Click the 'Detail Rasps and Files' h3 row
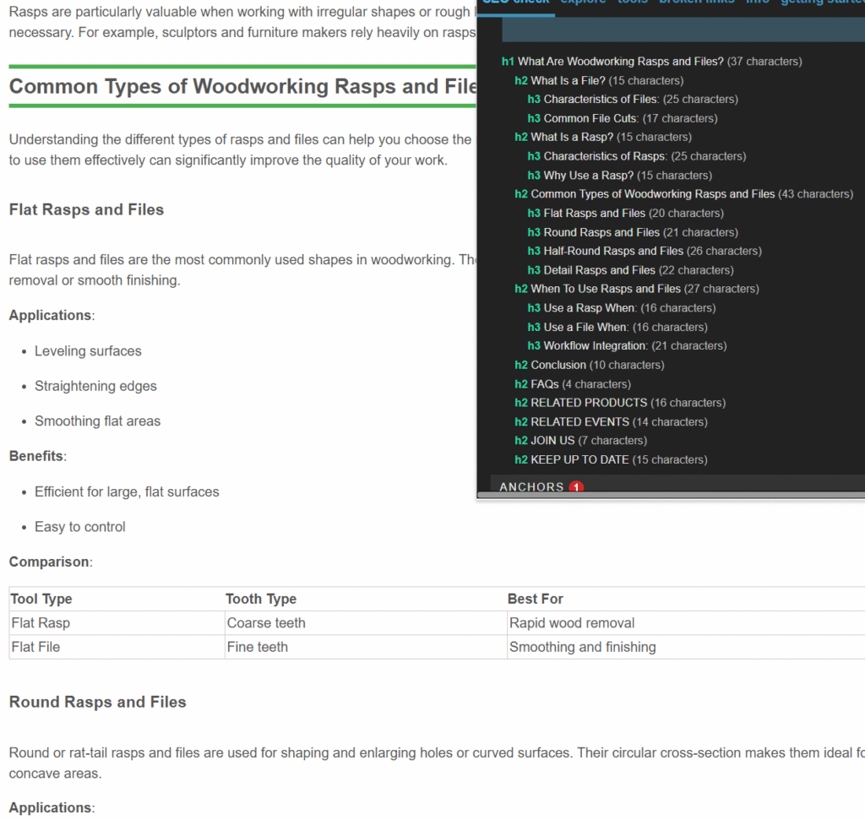Screen dimensions: 865x820 [630, 270]
